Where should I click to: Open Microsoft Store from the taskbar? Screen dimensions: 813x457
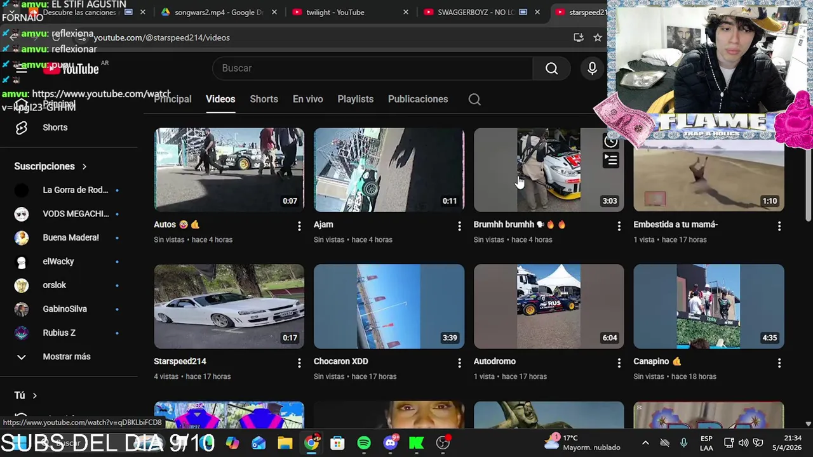tap(337, 443)
